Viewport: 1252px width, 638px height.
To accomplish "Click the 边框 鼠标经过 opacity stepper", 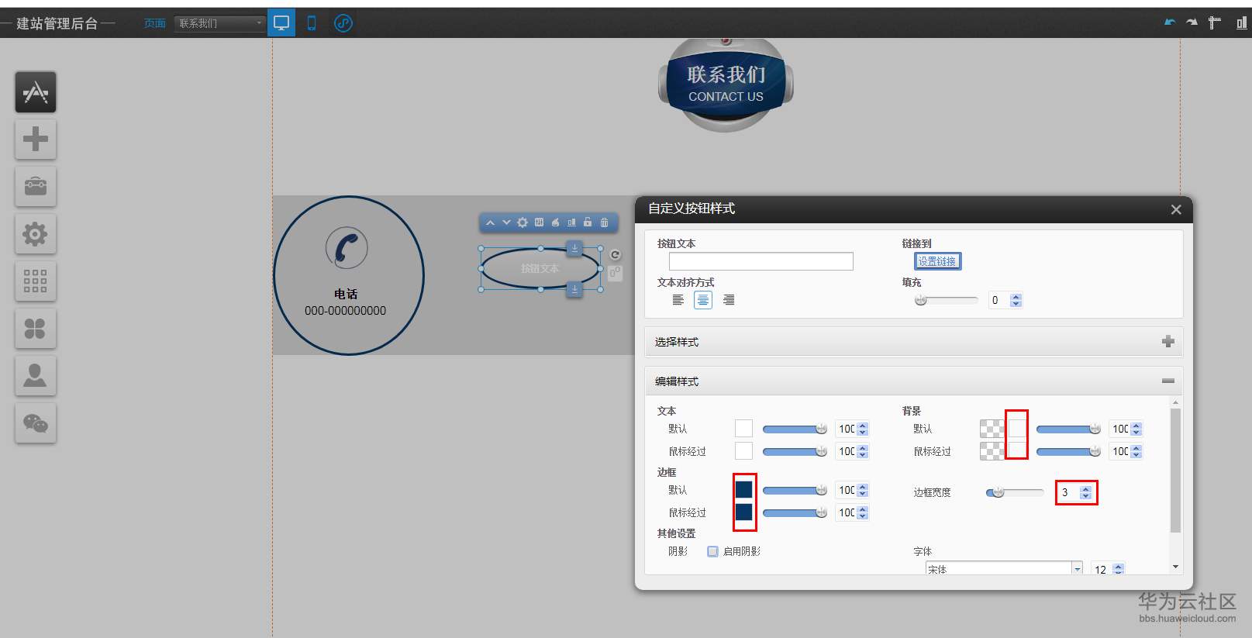I will point(863,512).
